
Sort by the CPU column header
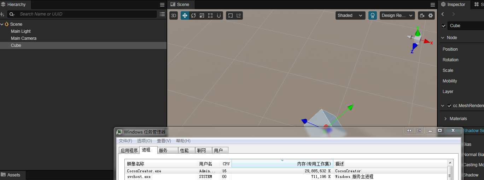coord(226,164)
